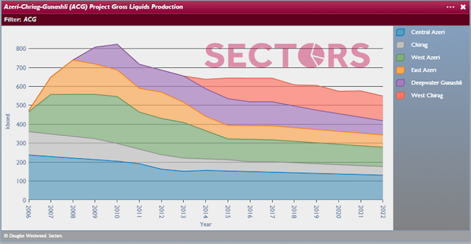The height and width of the screenshot is (244, 471).
Task: Click the 2015 year axis label
Action: 228,211
